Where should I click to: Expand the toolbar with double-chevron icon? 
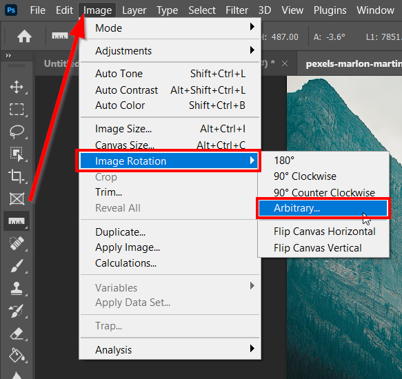(x=8, y=55)
